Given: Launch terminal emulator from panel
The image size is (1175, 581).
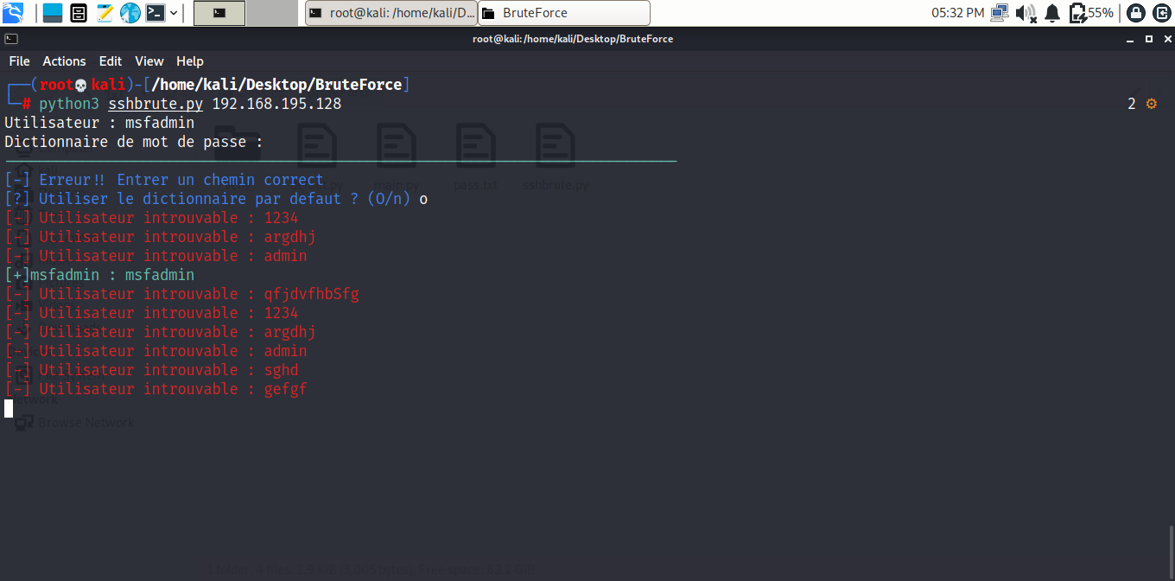Looking at the screenshot, I should tap(156, 13).
